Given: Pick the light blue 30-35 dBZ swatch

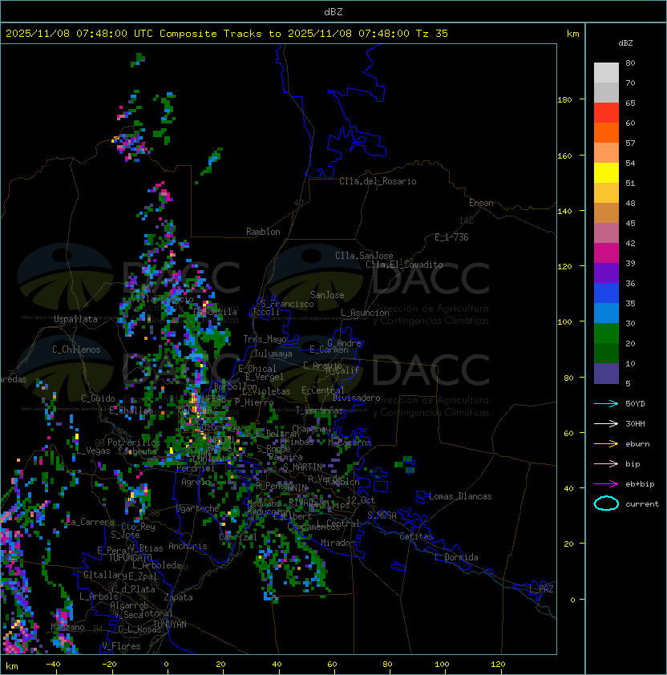Looking at the screenshot, I should pyautogui.click(x=606, y=313).
